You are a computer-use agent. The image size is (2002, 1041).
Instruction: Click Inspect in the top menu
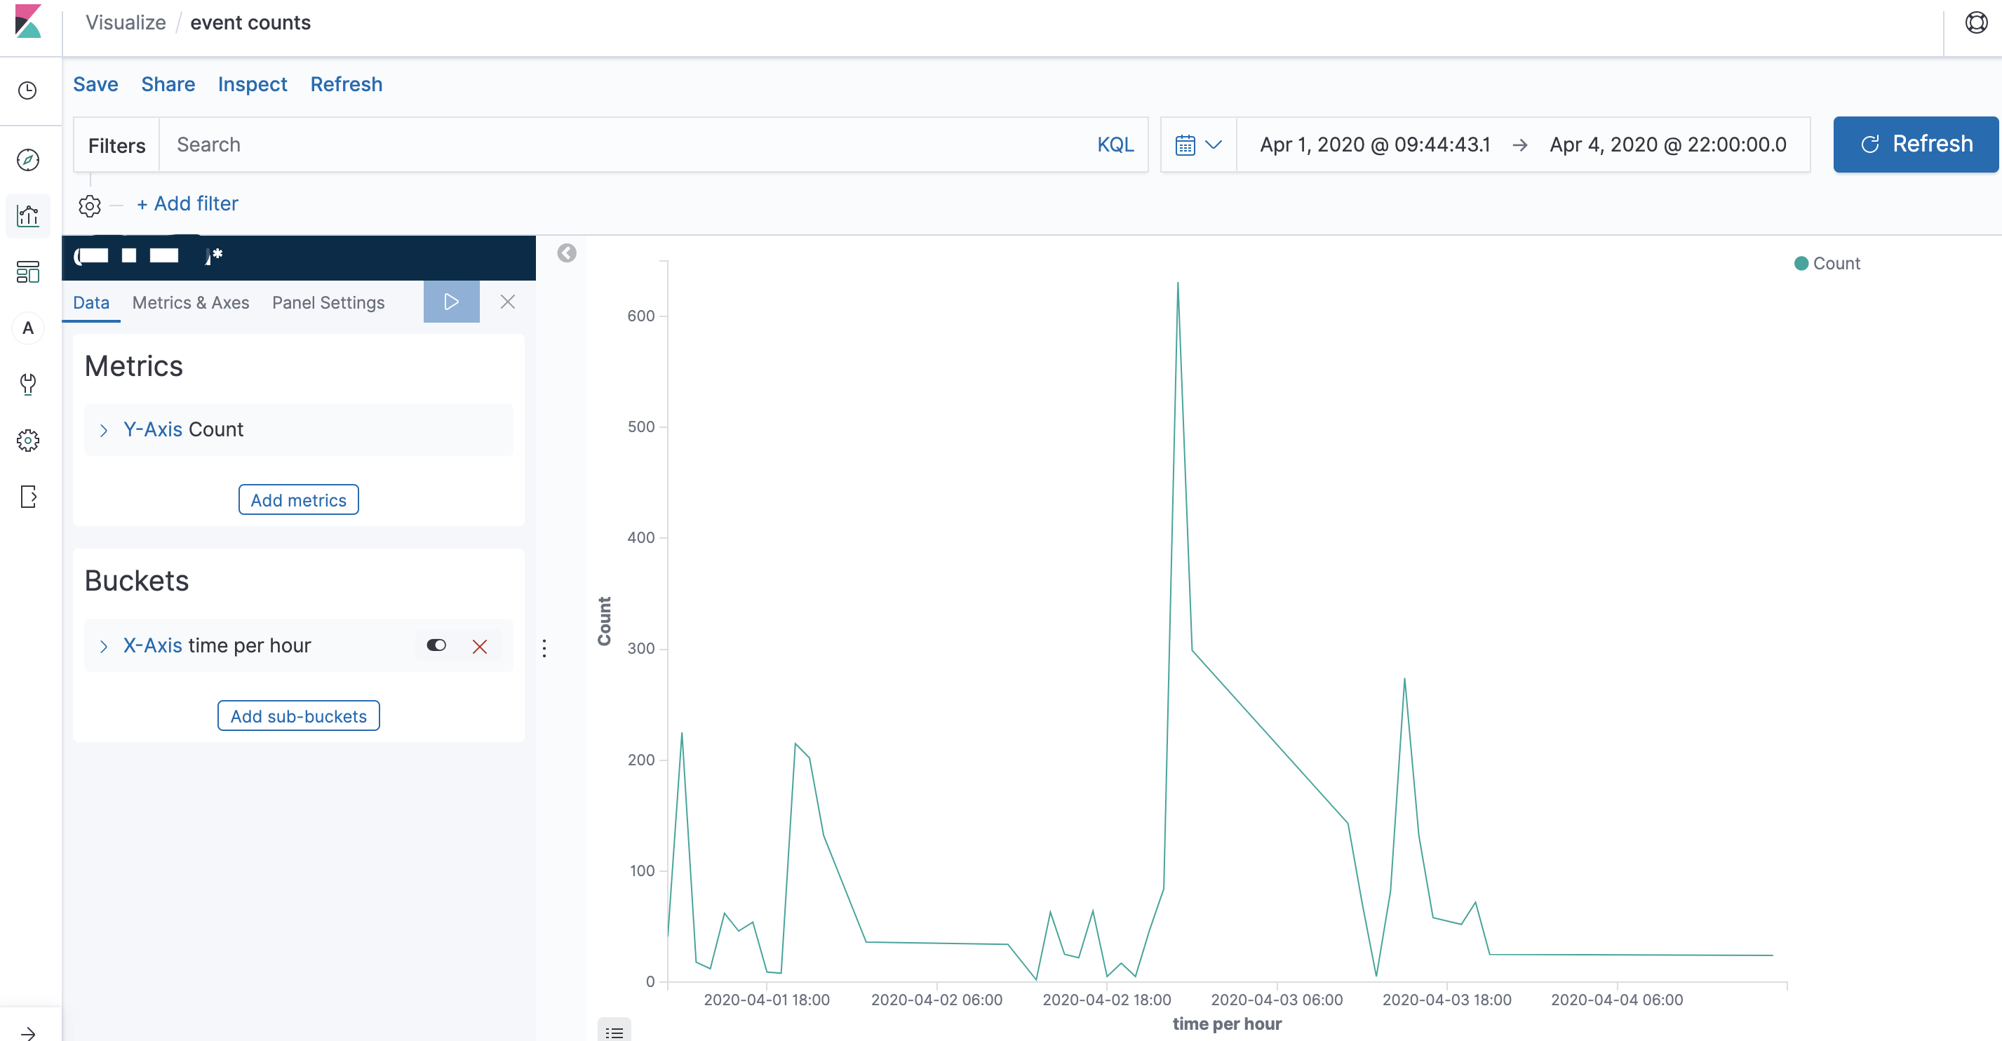tap(252, 84)
